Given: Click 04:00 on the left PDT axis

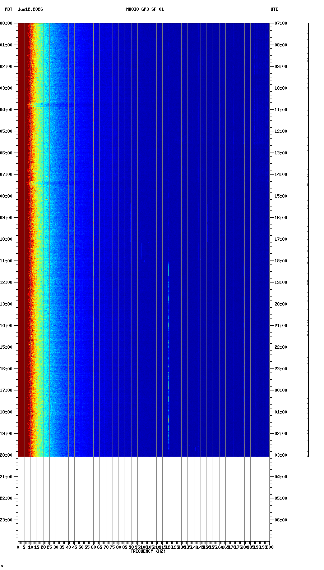Looking at the screenshot, I should [x=6, y=110].
